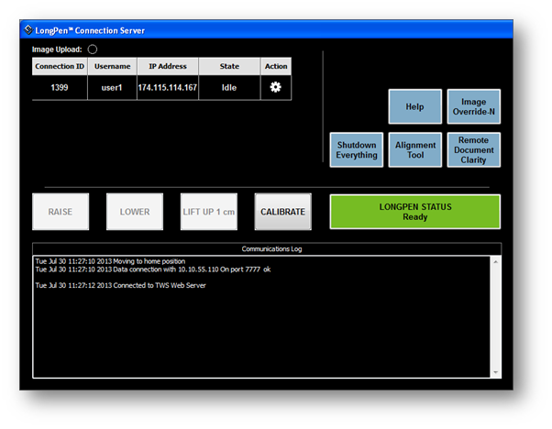
Task: Click scroll up arrow in Communications Log
Action: coord(495,262)
